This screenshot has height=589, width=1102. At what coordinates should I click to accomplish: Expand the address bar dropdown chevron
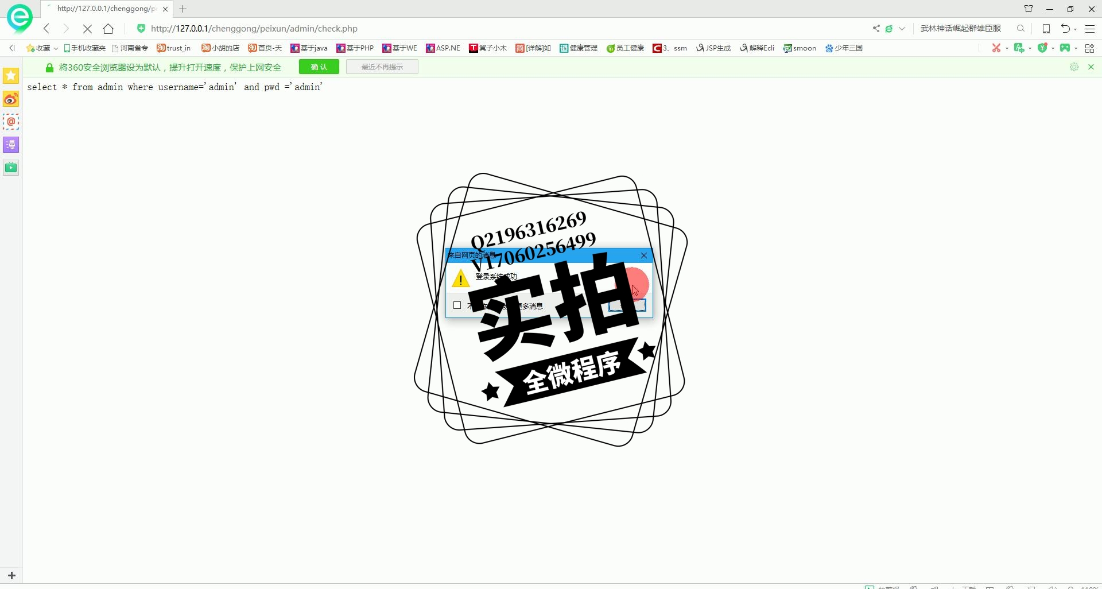tap(902, 28)
